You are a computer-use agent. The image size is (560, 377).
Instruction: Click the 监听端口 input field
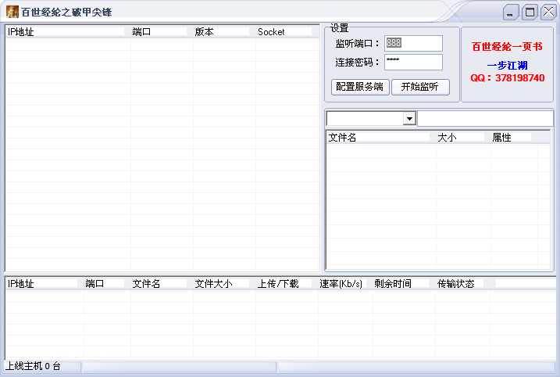pos(413,44)
